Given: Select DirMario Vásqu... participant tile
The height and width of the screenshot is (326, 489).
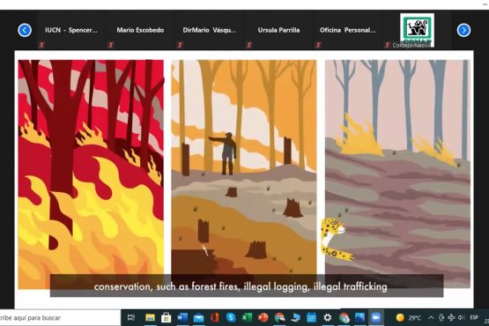Looking at the screenshot, I should tap(210, 30).
